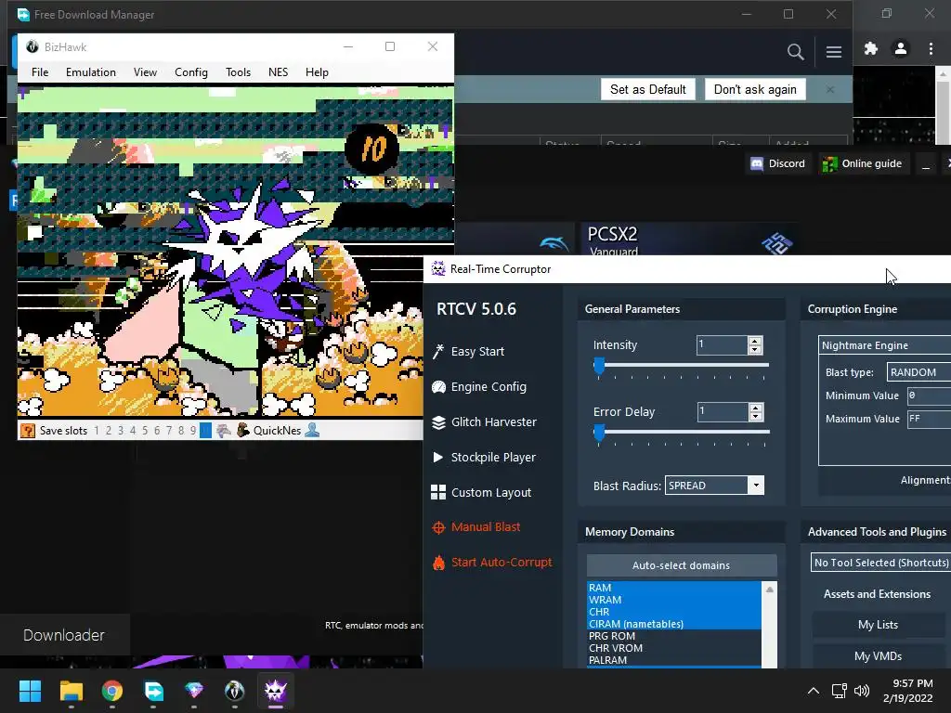Screen dimensions: 951x713
Task: Click the browser profile avatar icon
Action: (901, 48)
